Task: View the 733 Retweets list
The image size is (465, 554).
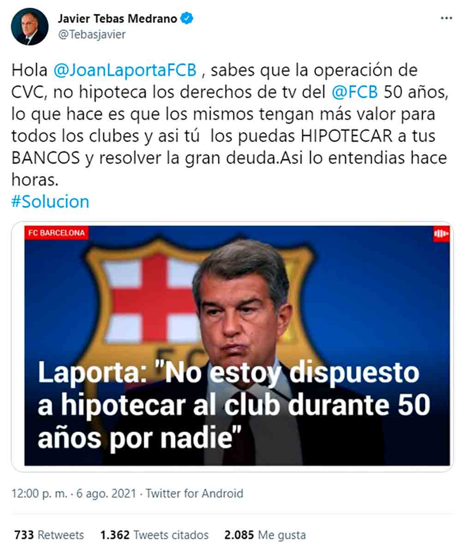Action: tap(49, 535)
